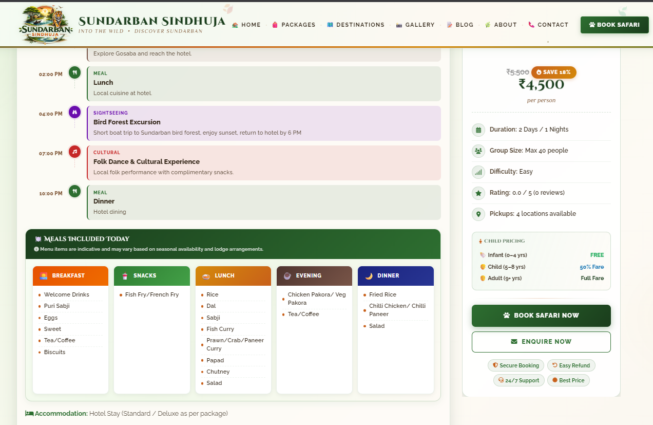653x425 pixels.
Task: Click the Home house icon in navbar
Action: (x=235, y=25)
